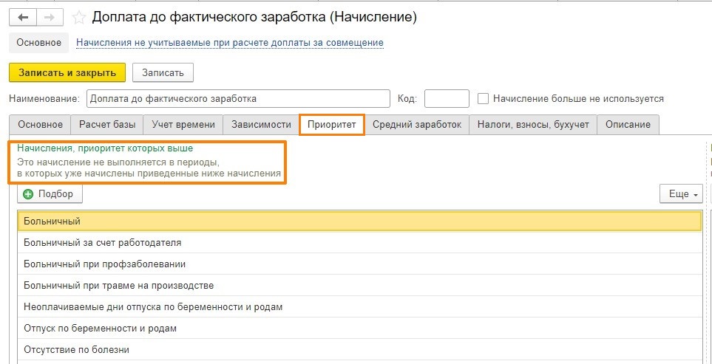Select Основное in the top navigation panel

39,43
